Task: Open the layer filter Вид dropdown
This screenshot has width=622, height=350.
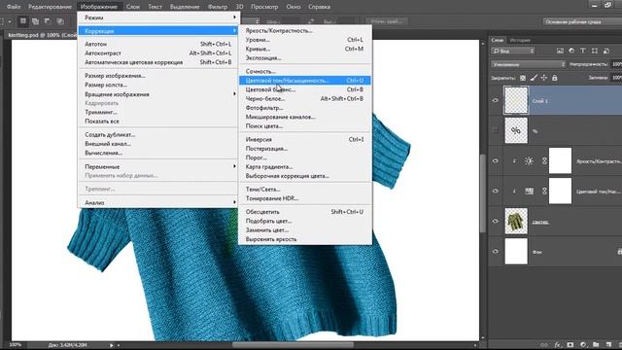Action: coord(513,51)
